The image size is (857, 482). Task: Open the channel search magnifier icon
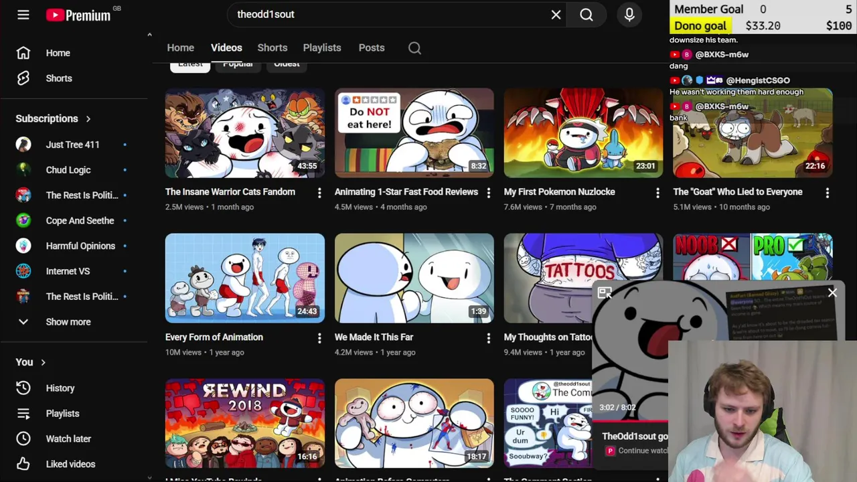coord(414,48)
